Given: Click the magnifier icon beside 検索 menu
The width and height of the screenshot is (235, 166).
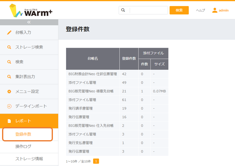Looking at the screenshot, I should [x=9, y=62].
